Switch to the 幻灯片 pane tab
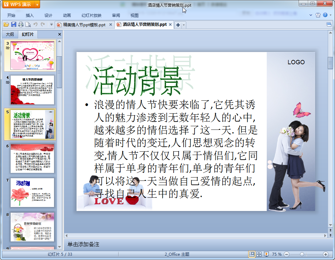This screenshot has height=260, width=335. tap(28, 34)
